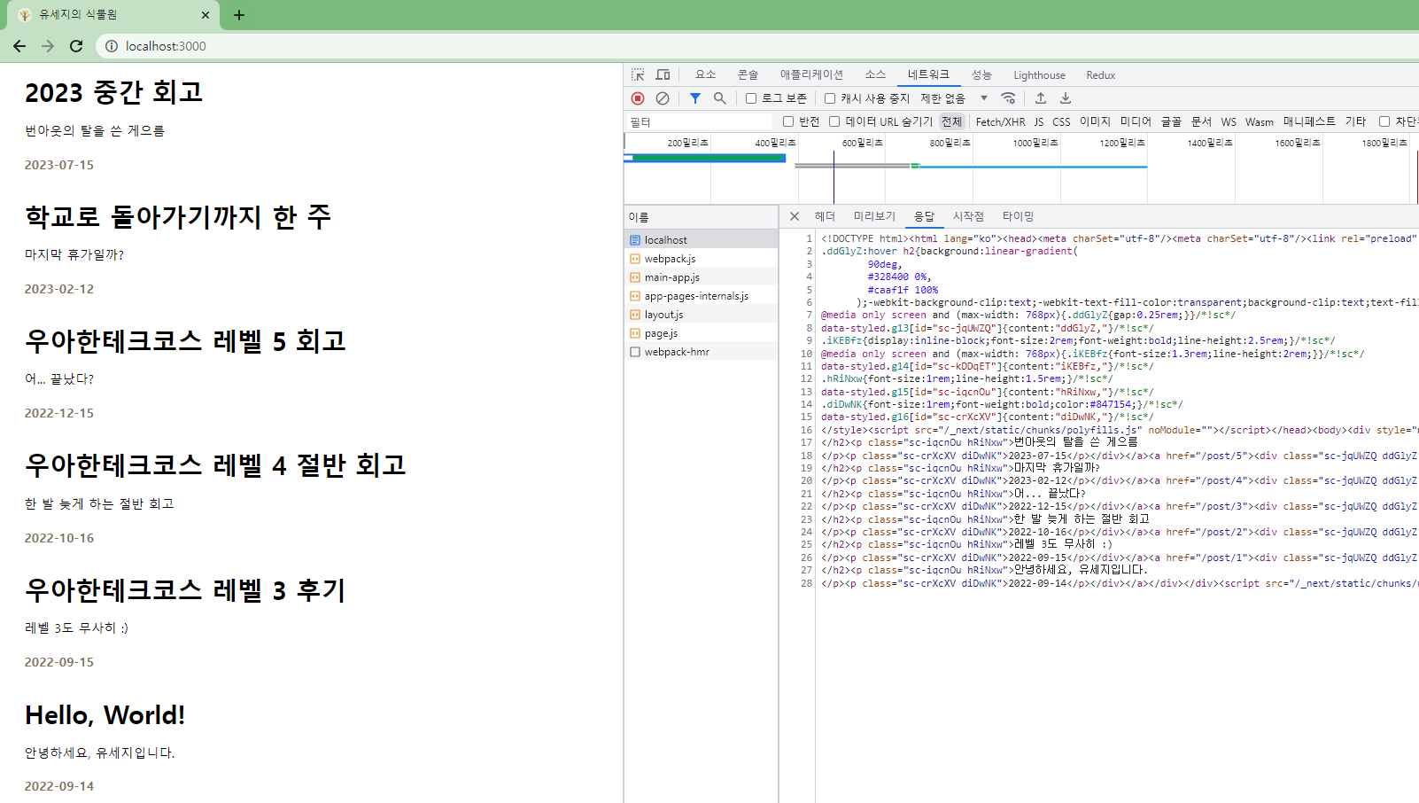Viewport: 1419px width, 803px height.
Task: Filter requests by JS type
Action: pyautogui.click(x=1039, y=121)
